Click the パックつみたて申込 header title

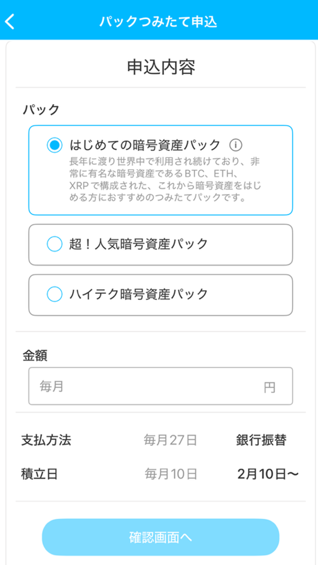pos(158,22)
